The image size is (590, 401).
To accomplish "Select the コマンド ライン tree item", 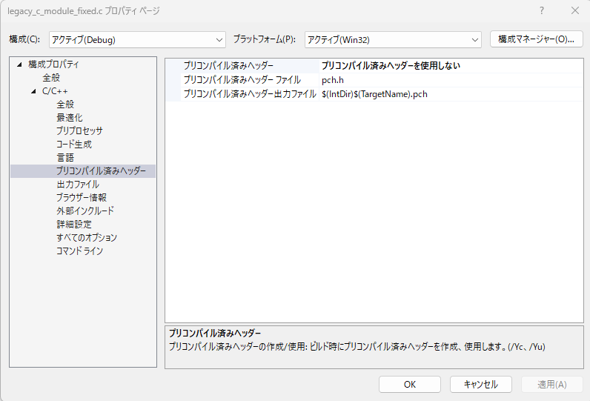I will pos(79,251).
